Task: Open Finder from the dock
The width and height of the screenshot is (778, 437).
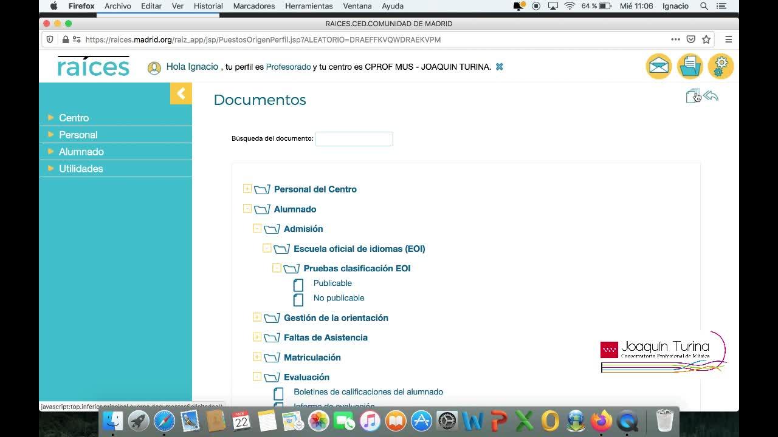Action: tap(112, 421)
